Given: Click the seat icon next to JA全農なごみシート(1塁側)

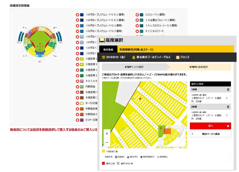Looking at the screenshot, I should click(x=141, y=20).
